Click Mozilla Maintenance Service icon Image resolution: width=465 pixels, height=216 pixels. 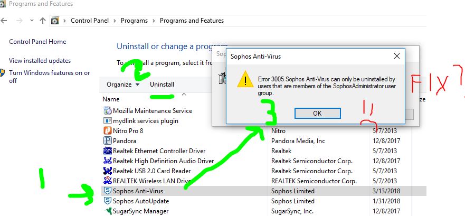click(x=107, y=111)
